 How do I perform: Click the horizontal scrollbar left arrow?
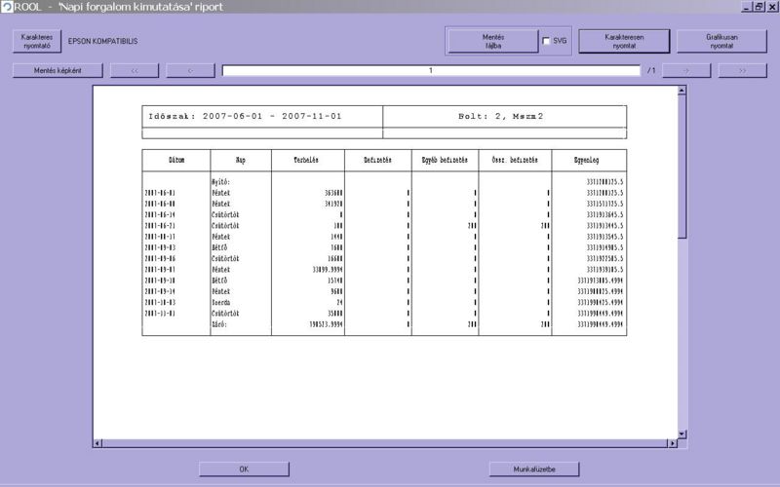(x=97, y=444)
